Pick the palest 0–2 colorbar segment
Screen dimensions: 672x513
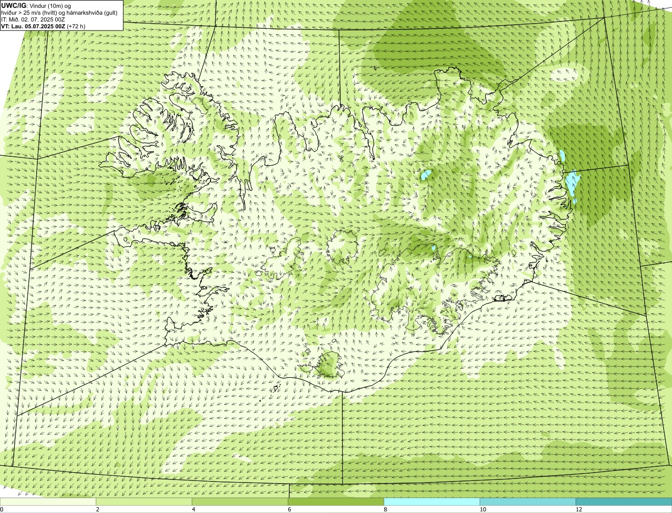48,501
